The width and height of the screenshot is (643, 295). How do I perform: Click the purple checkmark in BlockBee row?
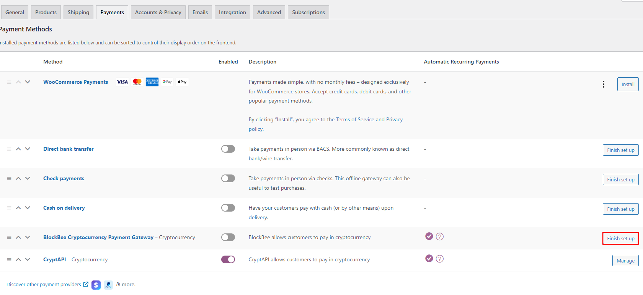coord(429,236)
